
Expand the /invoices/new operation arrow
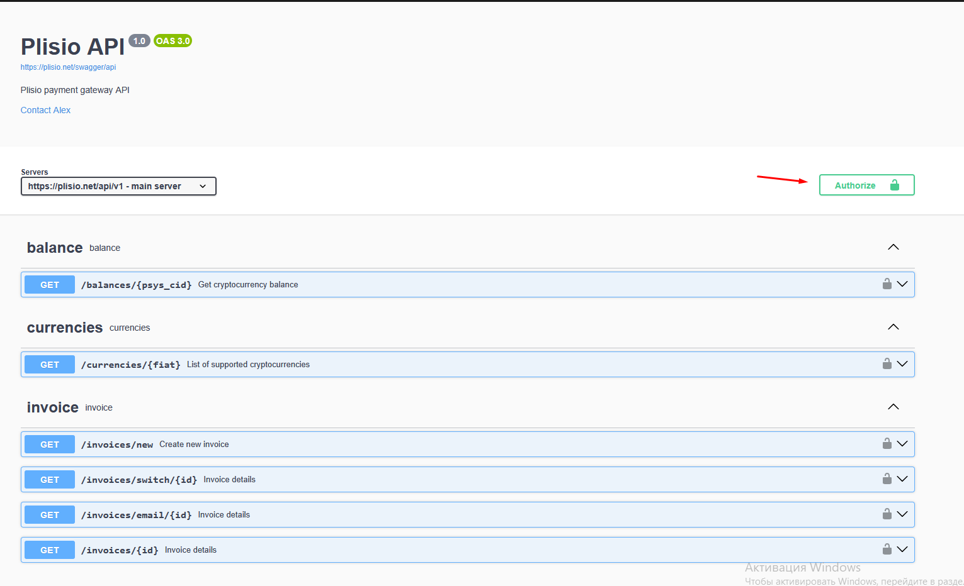click(x=902, y=444)
